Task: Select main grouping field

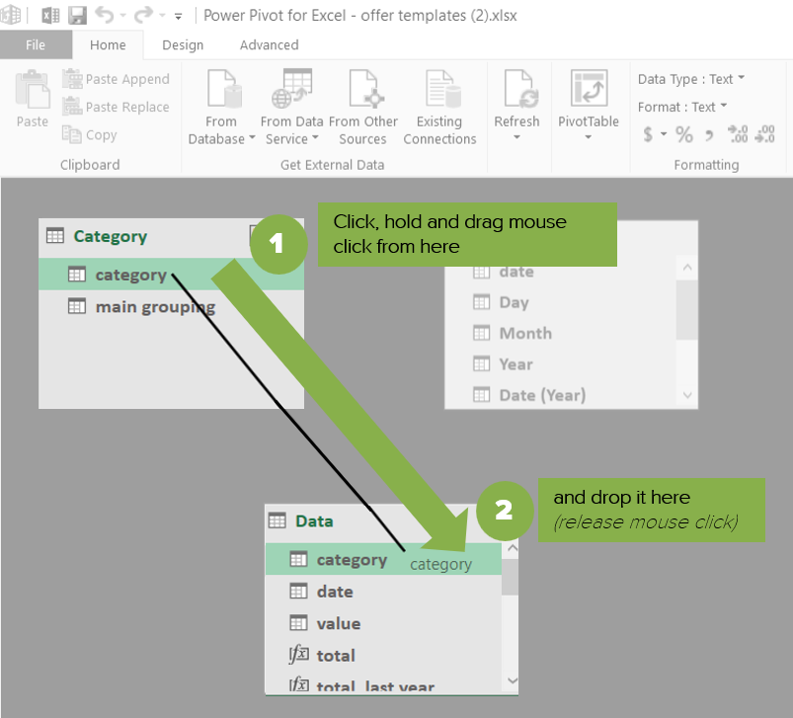Action: (172, 306)
